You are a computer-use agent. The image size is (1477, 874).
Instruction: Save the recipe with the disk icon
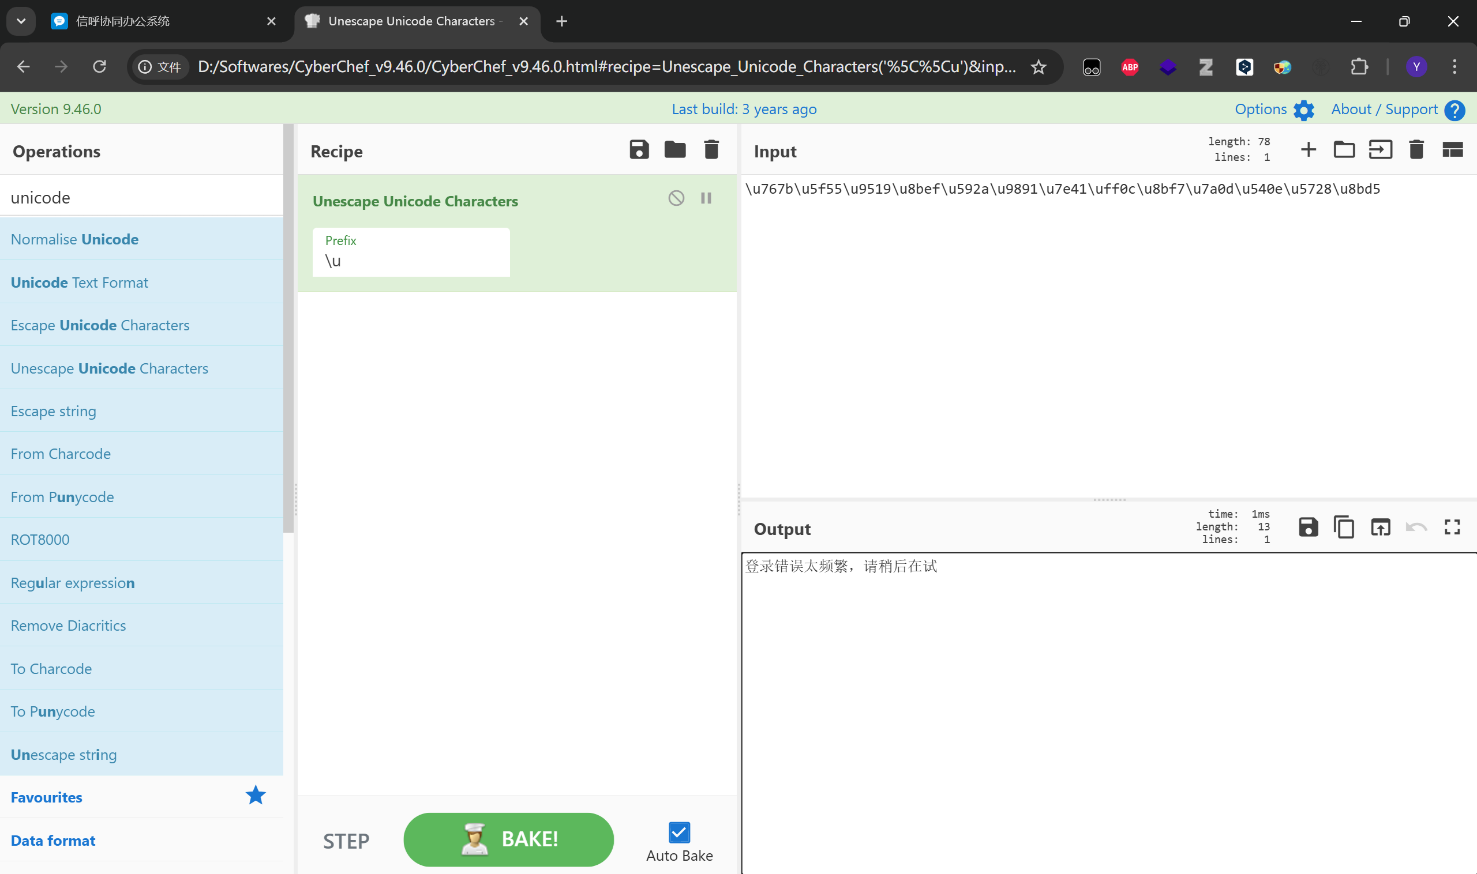click(639, 149)
